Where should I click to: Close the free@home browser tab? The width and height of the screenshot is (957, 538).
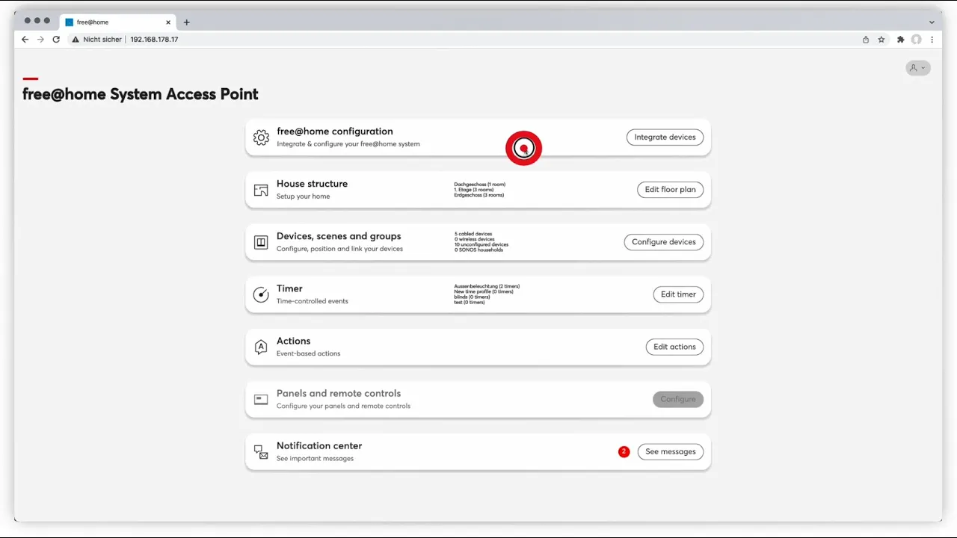click(168, 22)
